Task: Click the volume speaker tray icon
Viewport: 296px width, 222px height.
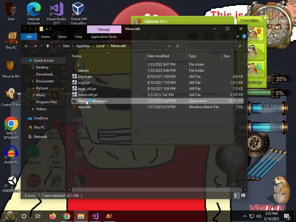Action: (x=259, y=216)
